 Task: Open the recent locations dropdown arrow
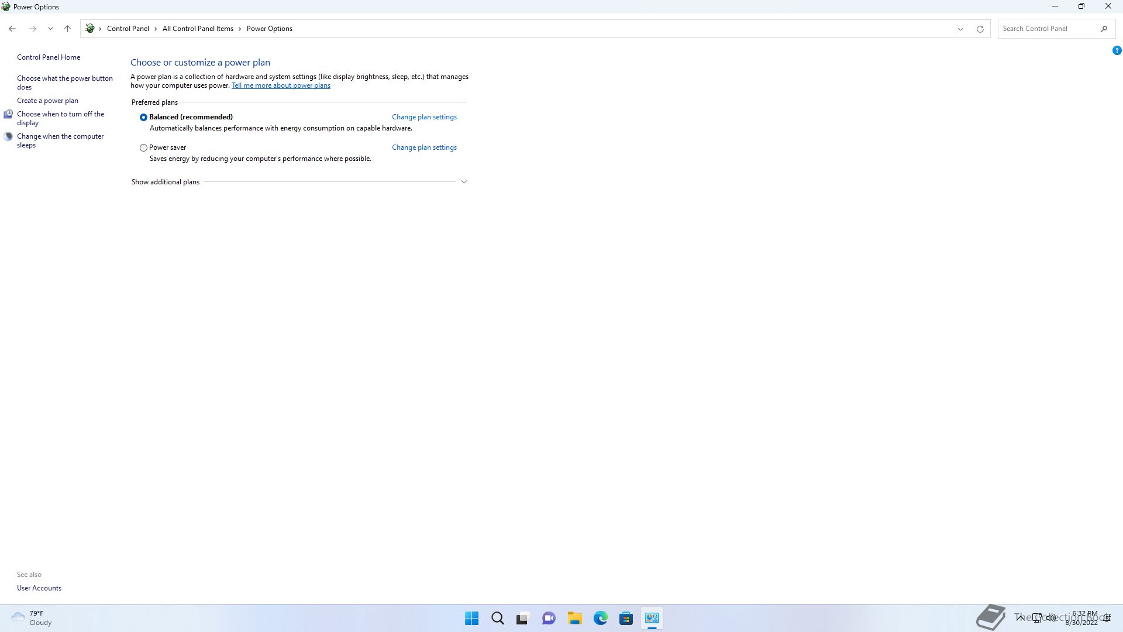click(x=50, y=29)
